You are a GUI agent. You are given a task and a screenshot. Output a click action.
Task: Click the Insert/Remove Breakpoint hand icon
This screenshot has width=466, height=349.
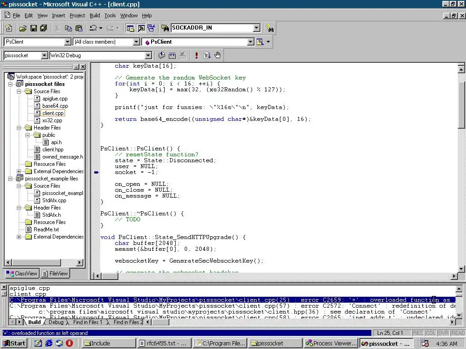point(218,55)
